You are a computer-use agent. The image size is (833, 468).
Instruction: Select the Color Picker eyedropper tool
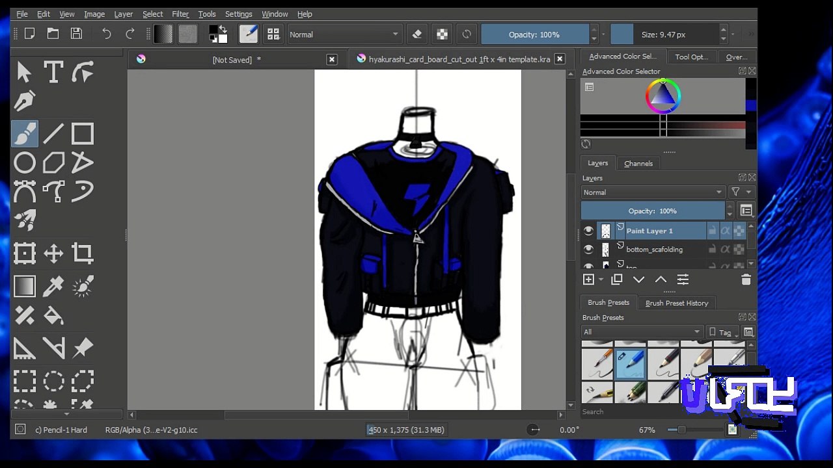click(53, 286)
